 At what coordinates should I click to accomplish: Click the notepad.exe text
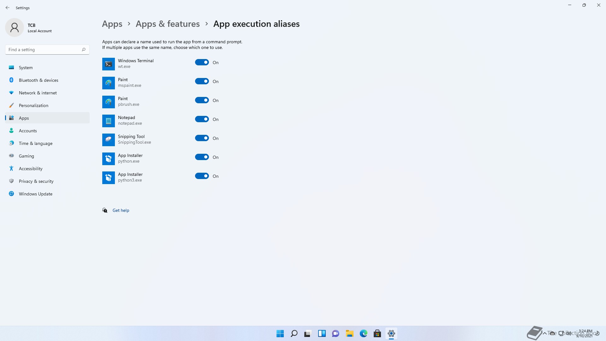tap(130, 123)
